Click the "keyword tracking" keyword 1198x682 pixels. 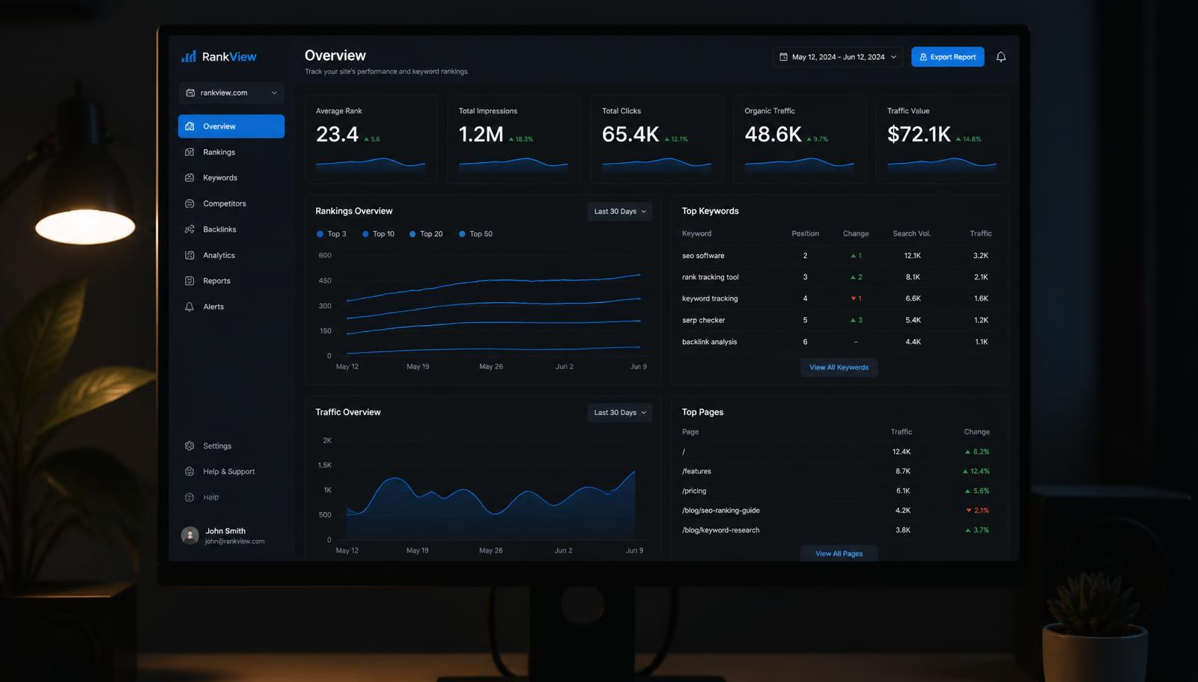[x=710, y=299]
